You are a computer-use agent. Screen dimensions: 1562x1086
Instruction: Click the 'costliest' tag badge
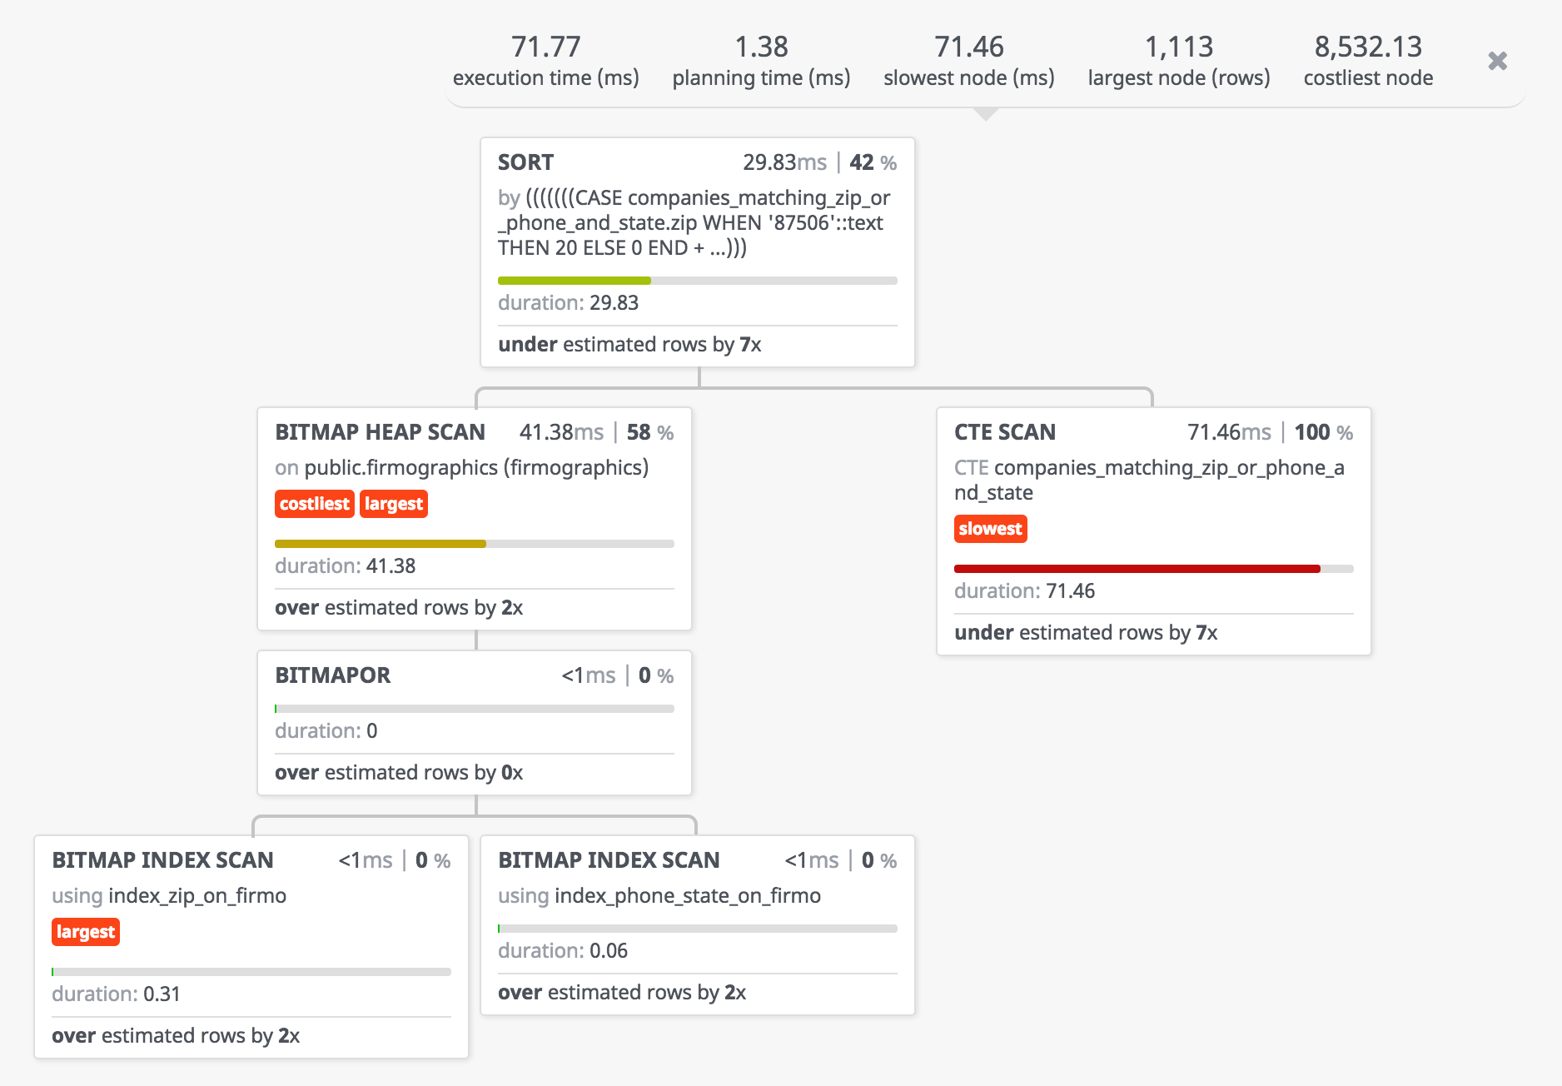click(x=314, y=504)
